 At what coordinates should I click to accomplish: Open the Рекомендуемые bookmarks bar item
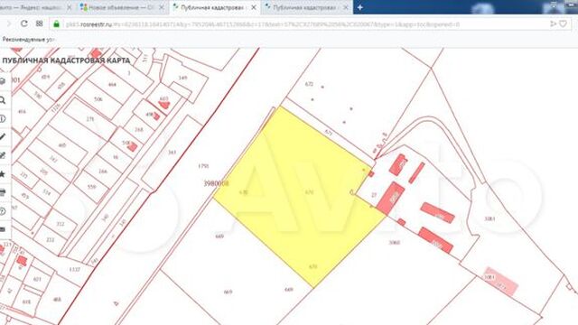click(28, 40)
